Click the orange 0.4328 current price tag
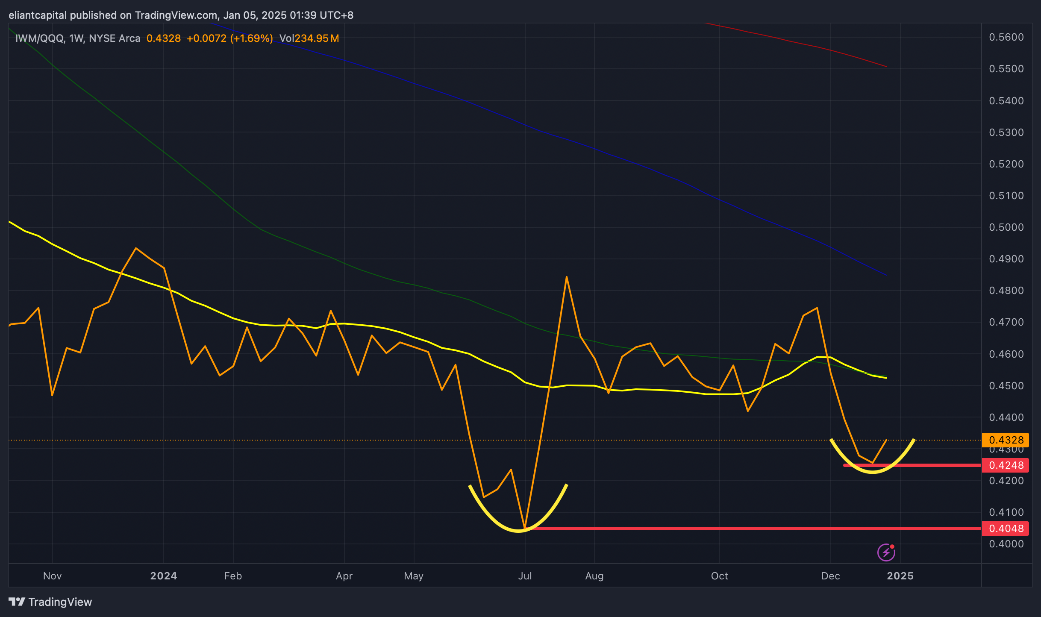This screenshot has width=1041, height=617. pyautogui.click(x=1006, y=440)
